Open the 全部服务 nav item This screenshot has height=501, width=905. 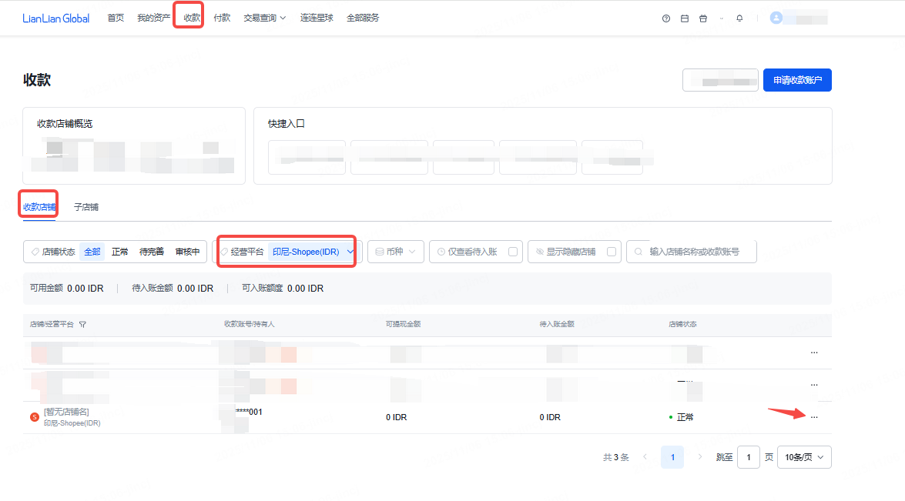(363, 18)
